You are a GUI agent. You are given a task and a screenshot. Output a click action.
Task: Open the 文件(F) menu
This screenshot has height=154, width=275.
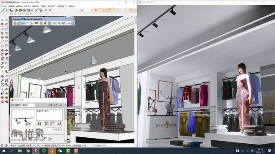tap(4, 6)
